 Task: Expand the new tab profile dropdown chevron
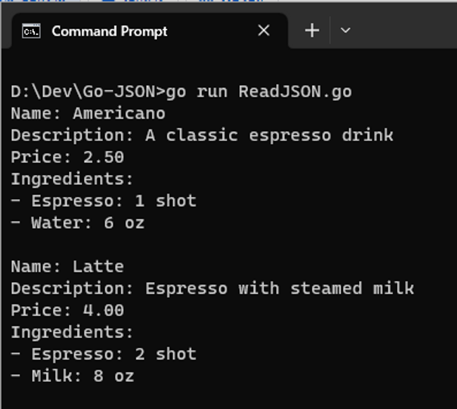345,30
